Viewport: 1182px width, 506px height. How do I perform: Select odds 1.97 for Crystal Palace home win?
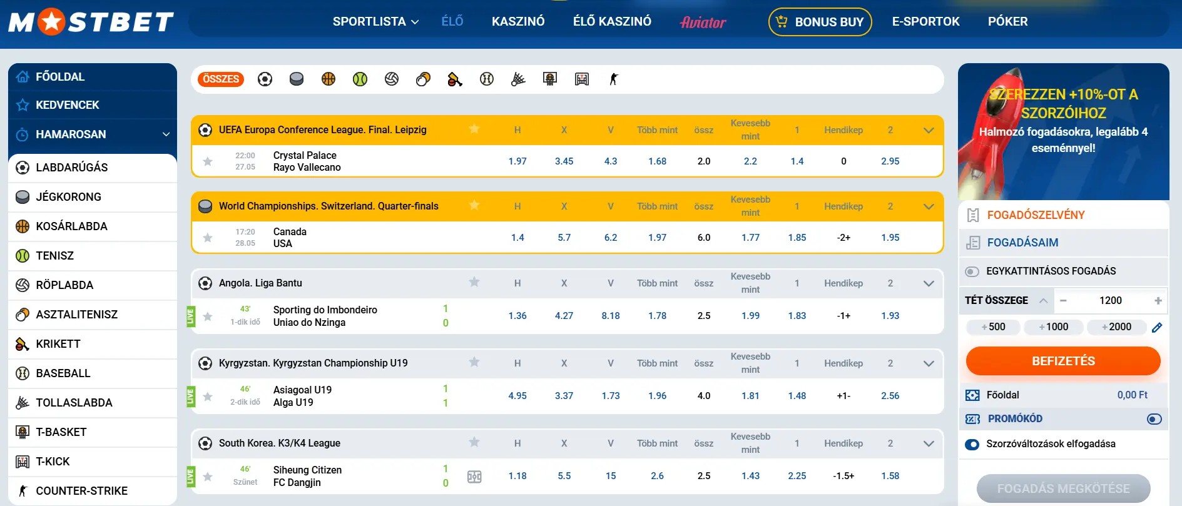pos(517,161)
